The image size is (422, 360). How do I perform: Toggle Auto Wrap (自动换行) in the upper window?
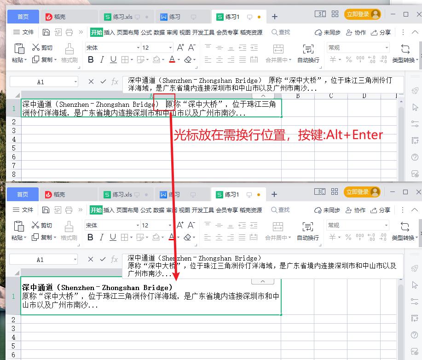(308, 53)
